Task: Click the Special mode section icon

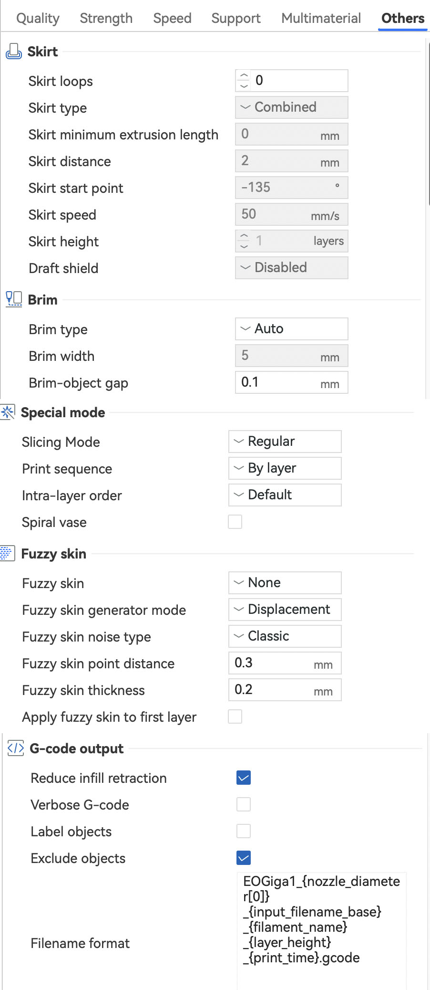Action: pyautogui.click(x=8, y=412)
